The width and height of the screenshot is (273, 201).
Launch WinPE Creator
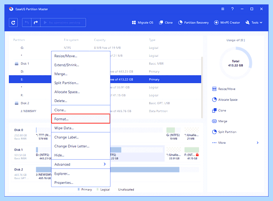point(227,22)
